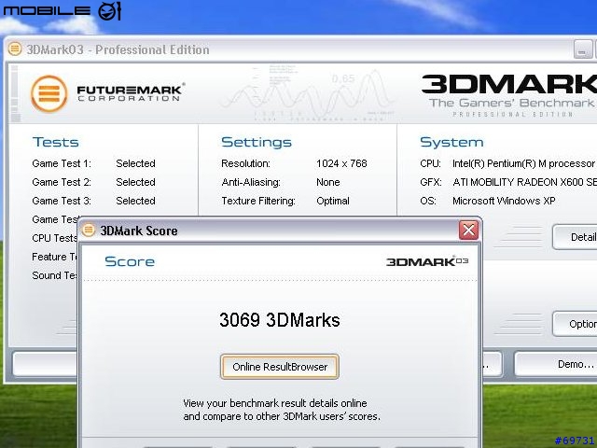Click the 'Selected' value of Game Test 3
Viewport: 597px width, 448px height.
coord(135,201)
